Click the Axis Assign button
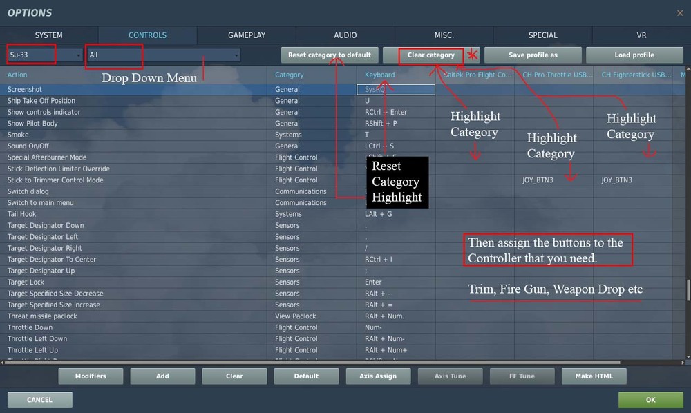Viewport: 691px width, 413px height. 378,376
